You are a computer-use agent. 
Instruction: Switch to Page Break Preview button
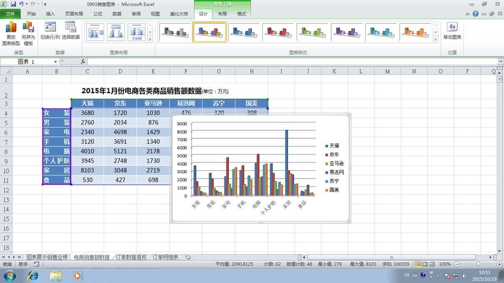point(432,264)
